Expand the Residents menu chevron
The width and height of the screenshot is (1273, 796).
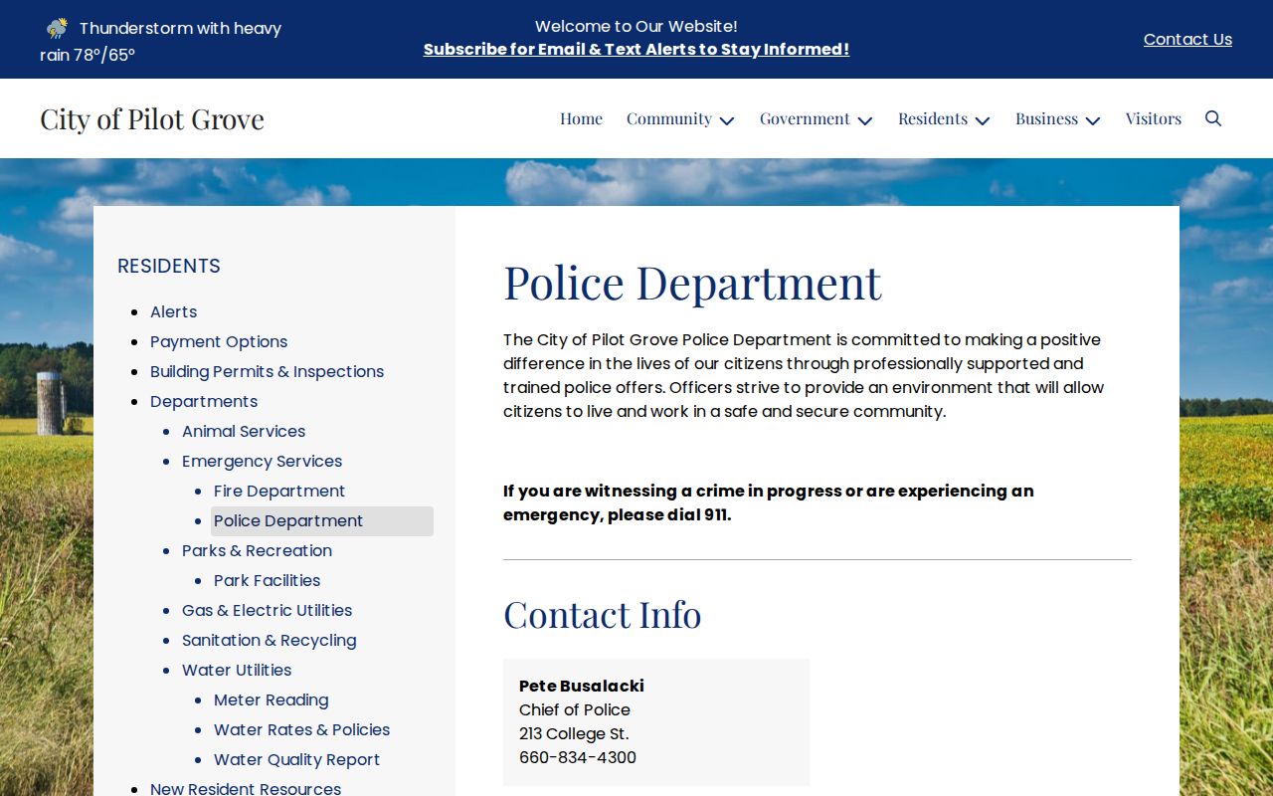tap(983, 120)
